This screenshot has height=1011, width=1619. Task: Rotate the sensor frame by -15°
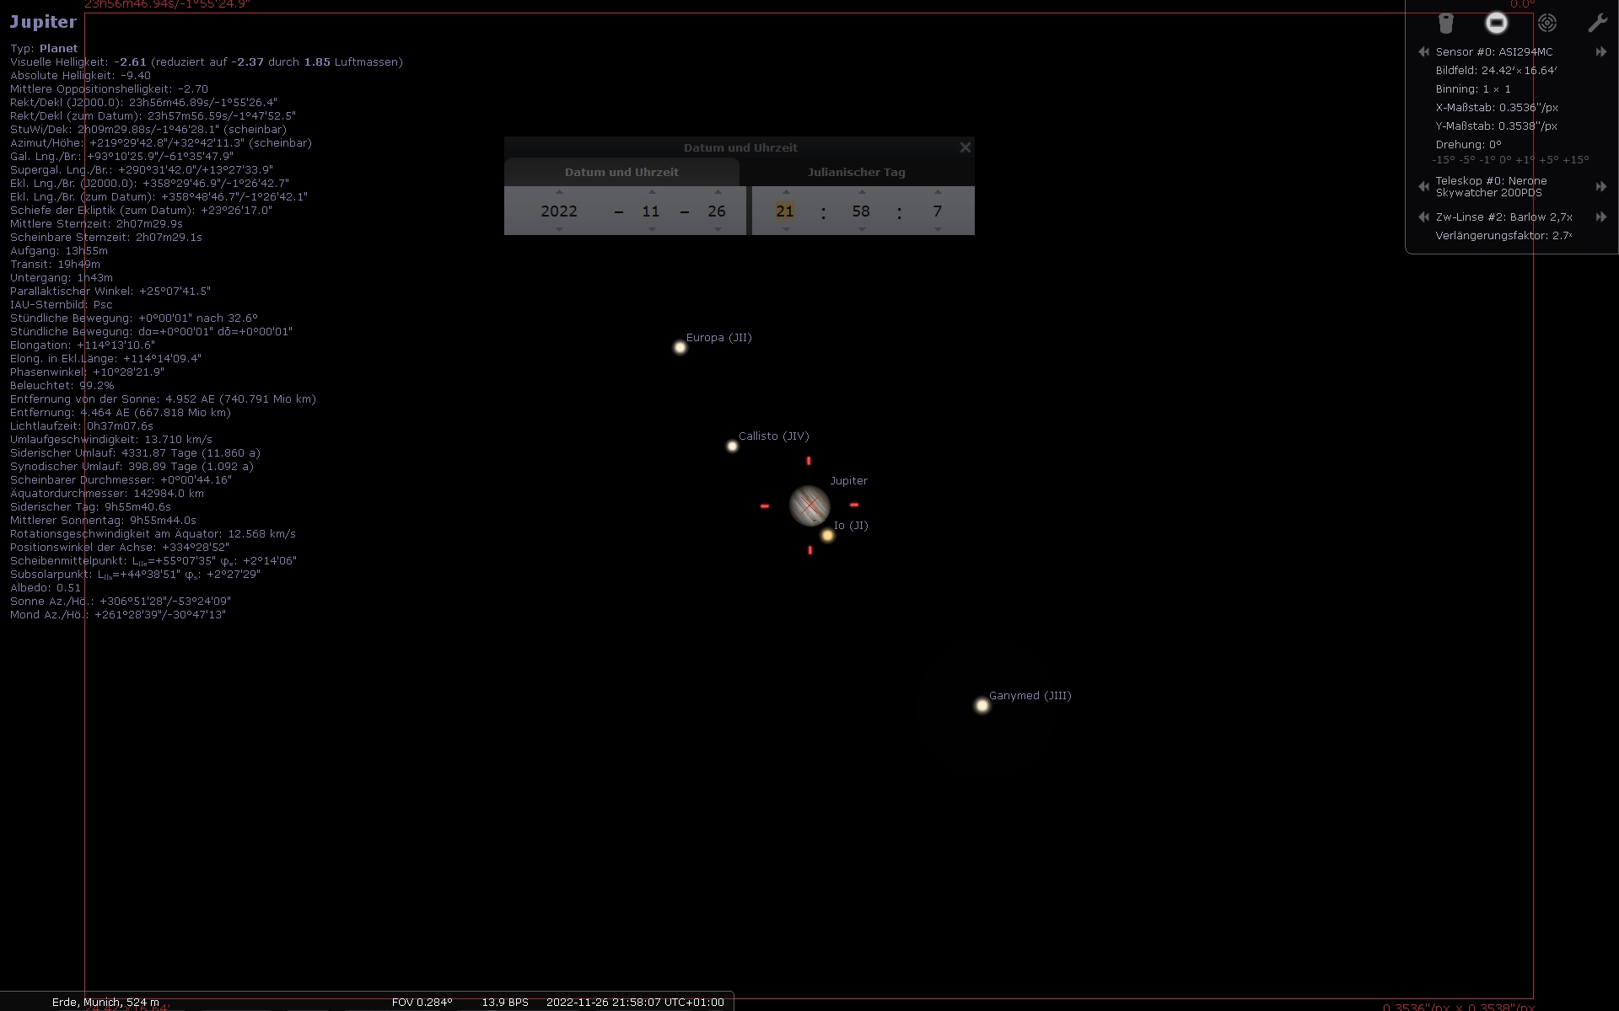[1443, 159]
